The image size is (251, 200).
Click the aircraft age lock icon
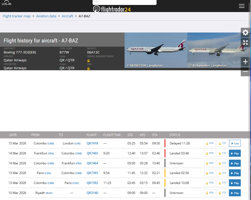point(88,68)
